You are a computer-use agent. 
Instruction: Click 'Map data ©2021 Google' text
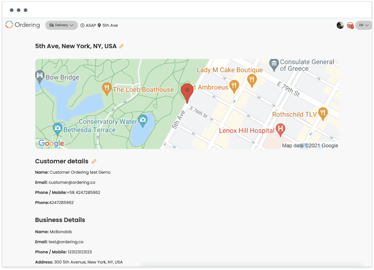(x=310, y=146)
